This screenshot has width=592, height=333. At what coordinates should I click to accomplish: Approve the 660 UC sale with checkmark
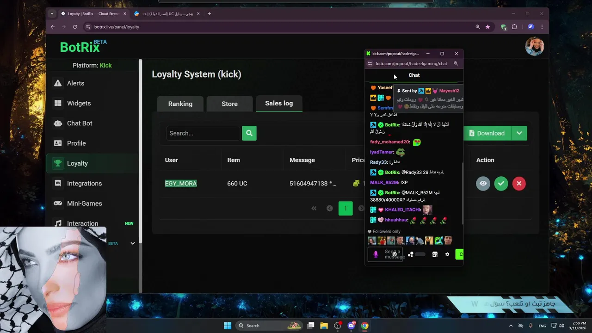501,184
